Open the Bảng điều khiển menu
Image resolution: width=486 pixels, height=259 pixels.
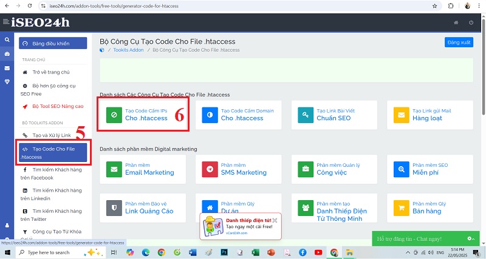coord(53,43)
